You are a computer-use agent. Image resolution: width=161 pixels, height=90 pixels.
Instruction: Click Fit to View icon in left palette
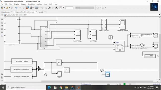pyautogui.click(x=2, y=22)
